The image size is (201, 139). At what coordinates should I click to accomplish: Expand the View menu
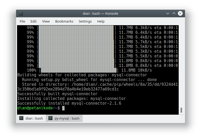pos(46,21)
